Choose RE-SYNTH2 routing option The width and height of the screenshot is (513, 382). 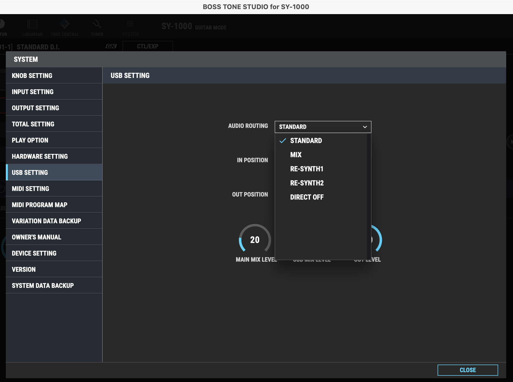pyautogui.click(x=307, y=183)
